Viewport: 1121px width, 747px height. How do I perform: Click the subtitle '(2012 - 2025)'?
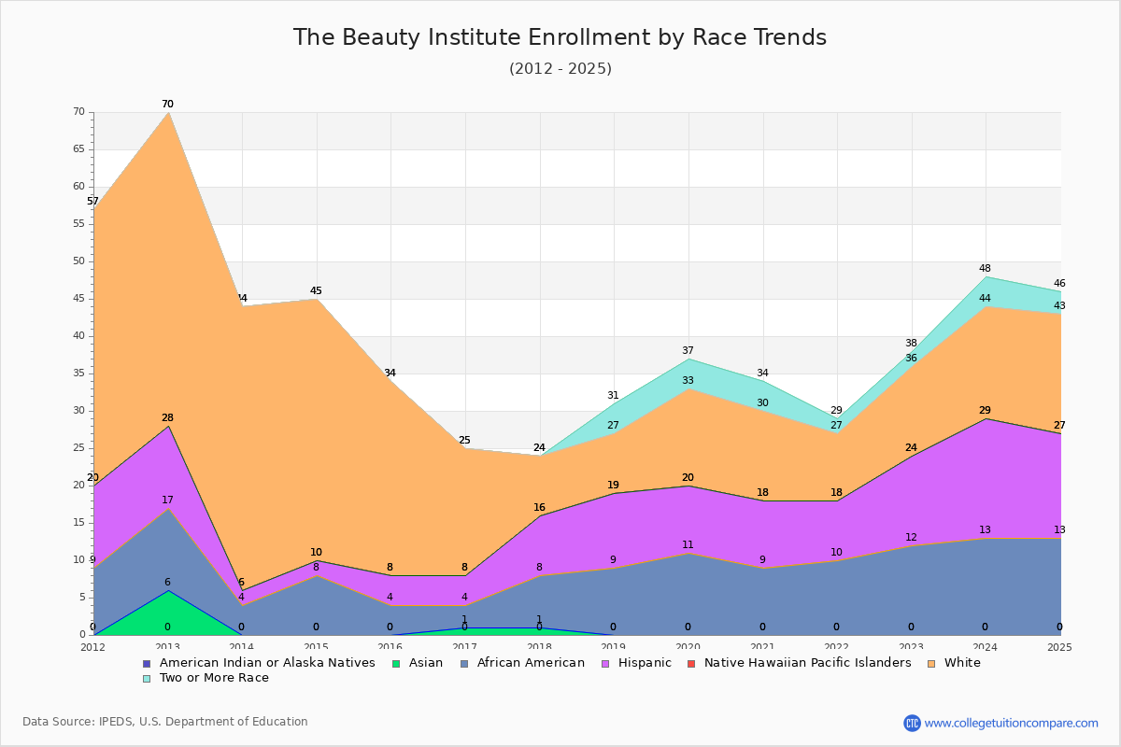[560, 69]
